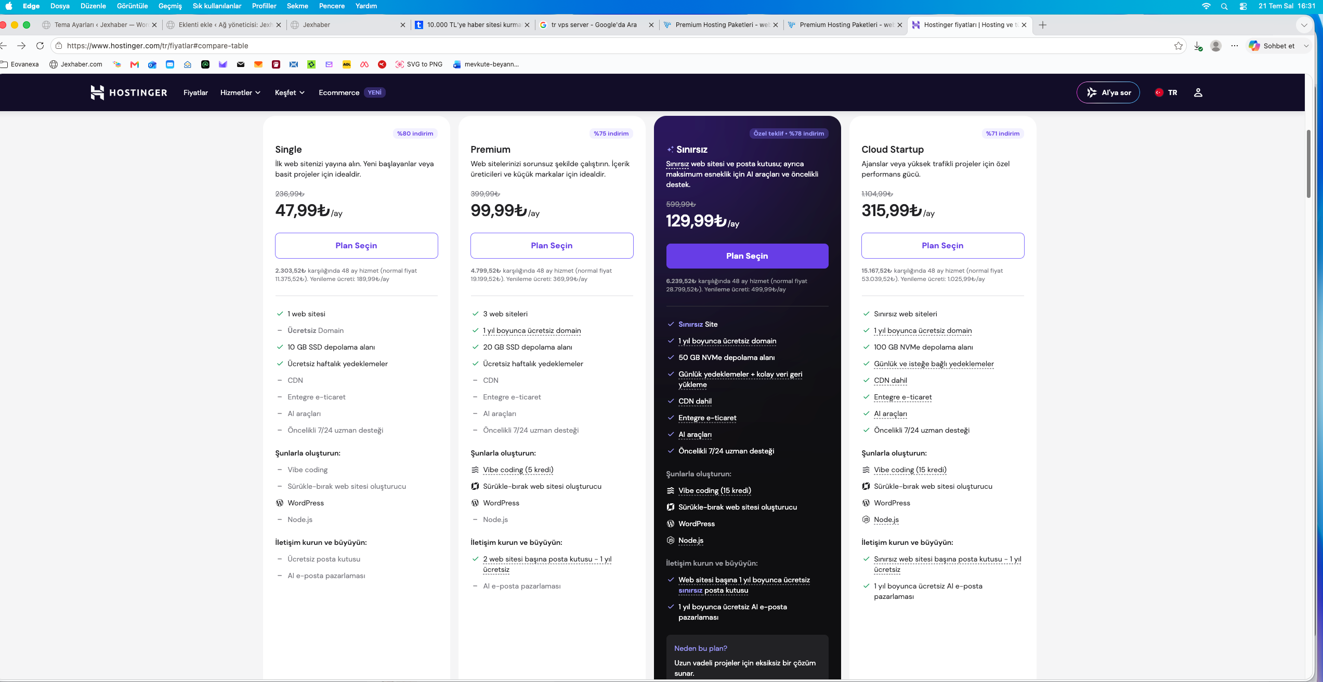
Task: Switch to the Eklenti ekle tab
Action: pos(224,25)
